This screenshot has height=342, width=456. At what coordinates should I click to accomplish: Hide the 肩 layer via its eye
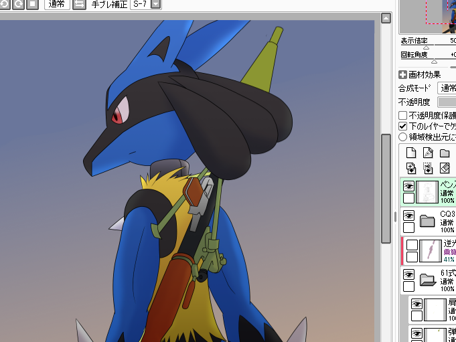416,304
